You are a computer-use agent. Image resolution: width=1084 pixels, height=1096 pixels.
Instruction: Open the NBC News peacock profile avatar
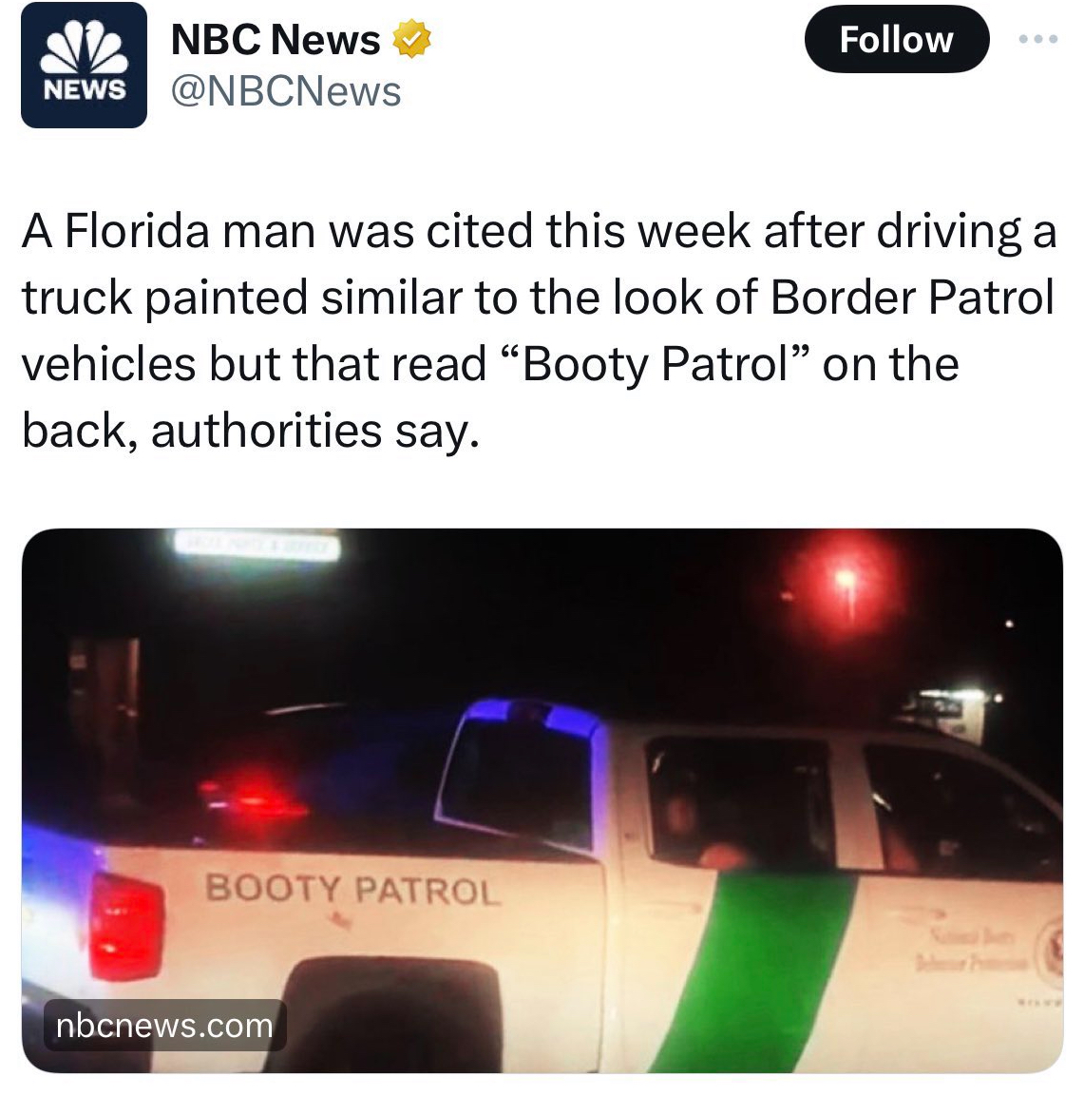(x=84, y=65)
